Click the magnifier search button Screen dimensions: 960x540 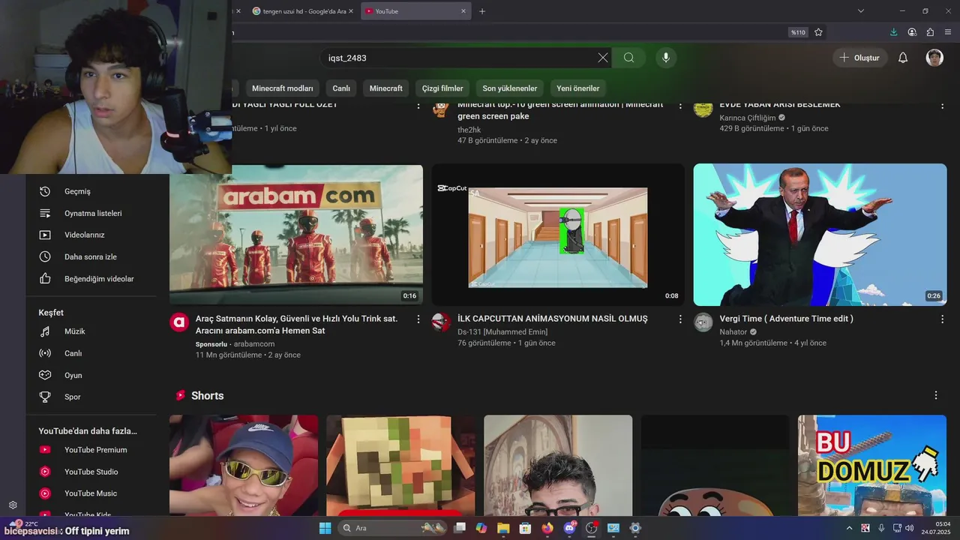point(628,58)
